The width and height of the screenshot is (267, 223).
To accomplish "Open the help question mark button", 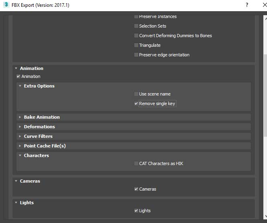I will [x=247, y=5].
